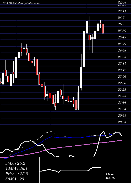The image size is (131, 183).
Task: Click the 50MA : 25 reading
Action: click(15, 179)
